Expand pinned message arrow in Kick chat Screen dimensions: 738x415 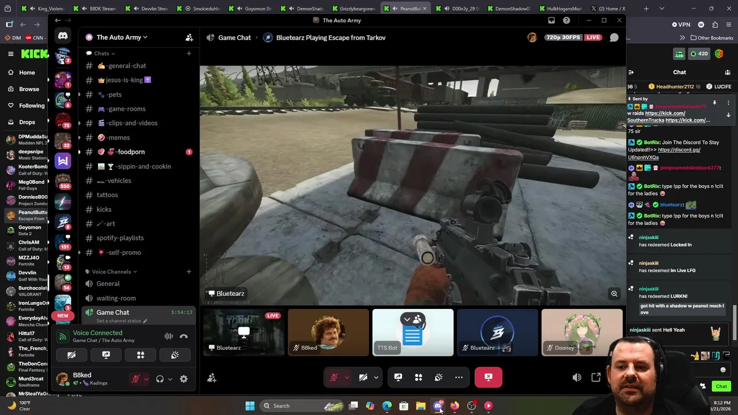(x=728, y=115)
